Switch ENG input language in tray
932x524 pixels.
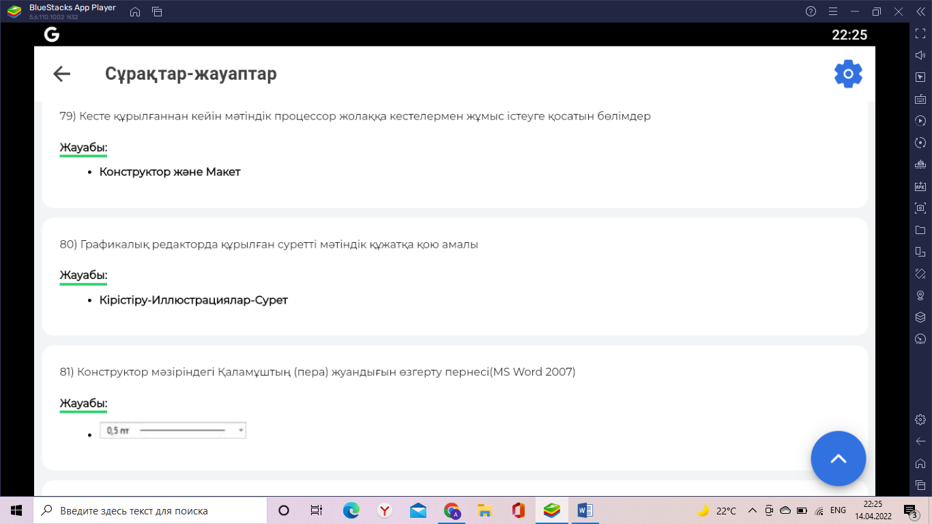[838, 510]
